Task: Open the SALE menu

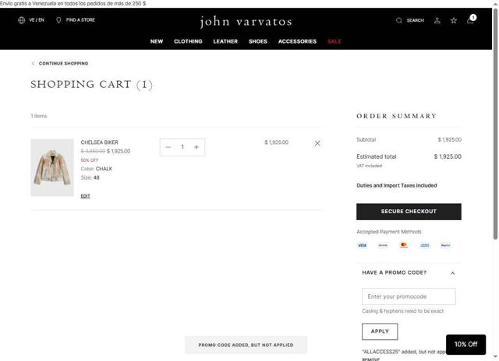Action: click(x=334, y=41)
